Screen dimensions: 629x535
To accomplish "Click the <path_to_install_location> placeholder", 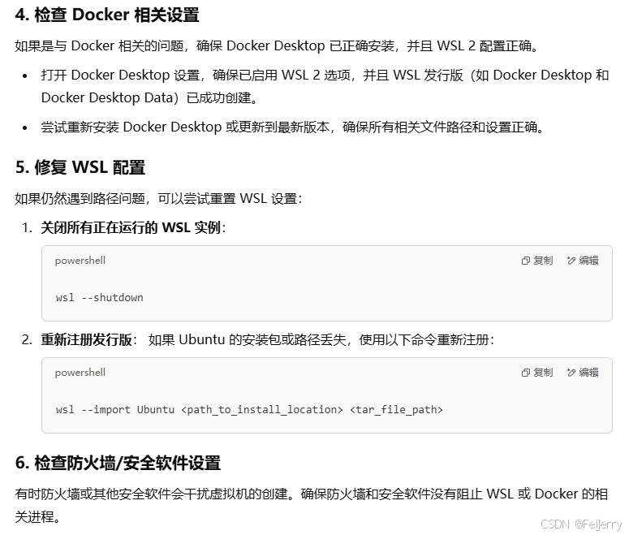I will [262, 410].
